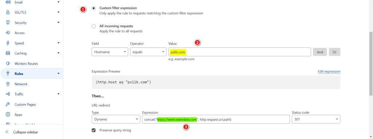
Task: Expand the Rules menu arrow
Action: 59,73
